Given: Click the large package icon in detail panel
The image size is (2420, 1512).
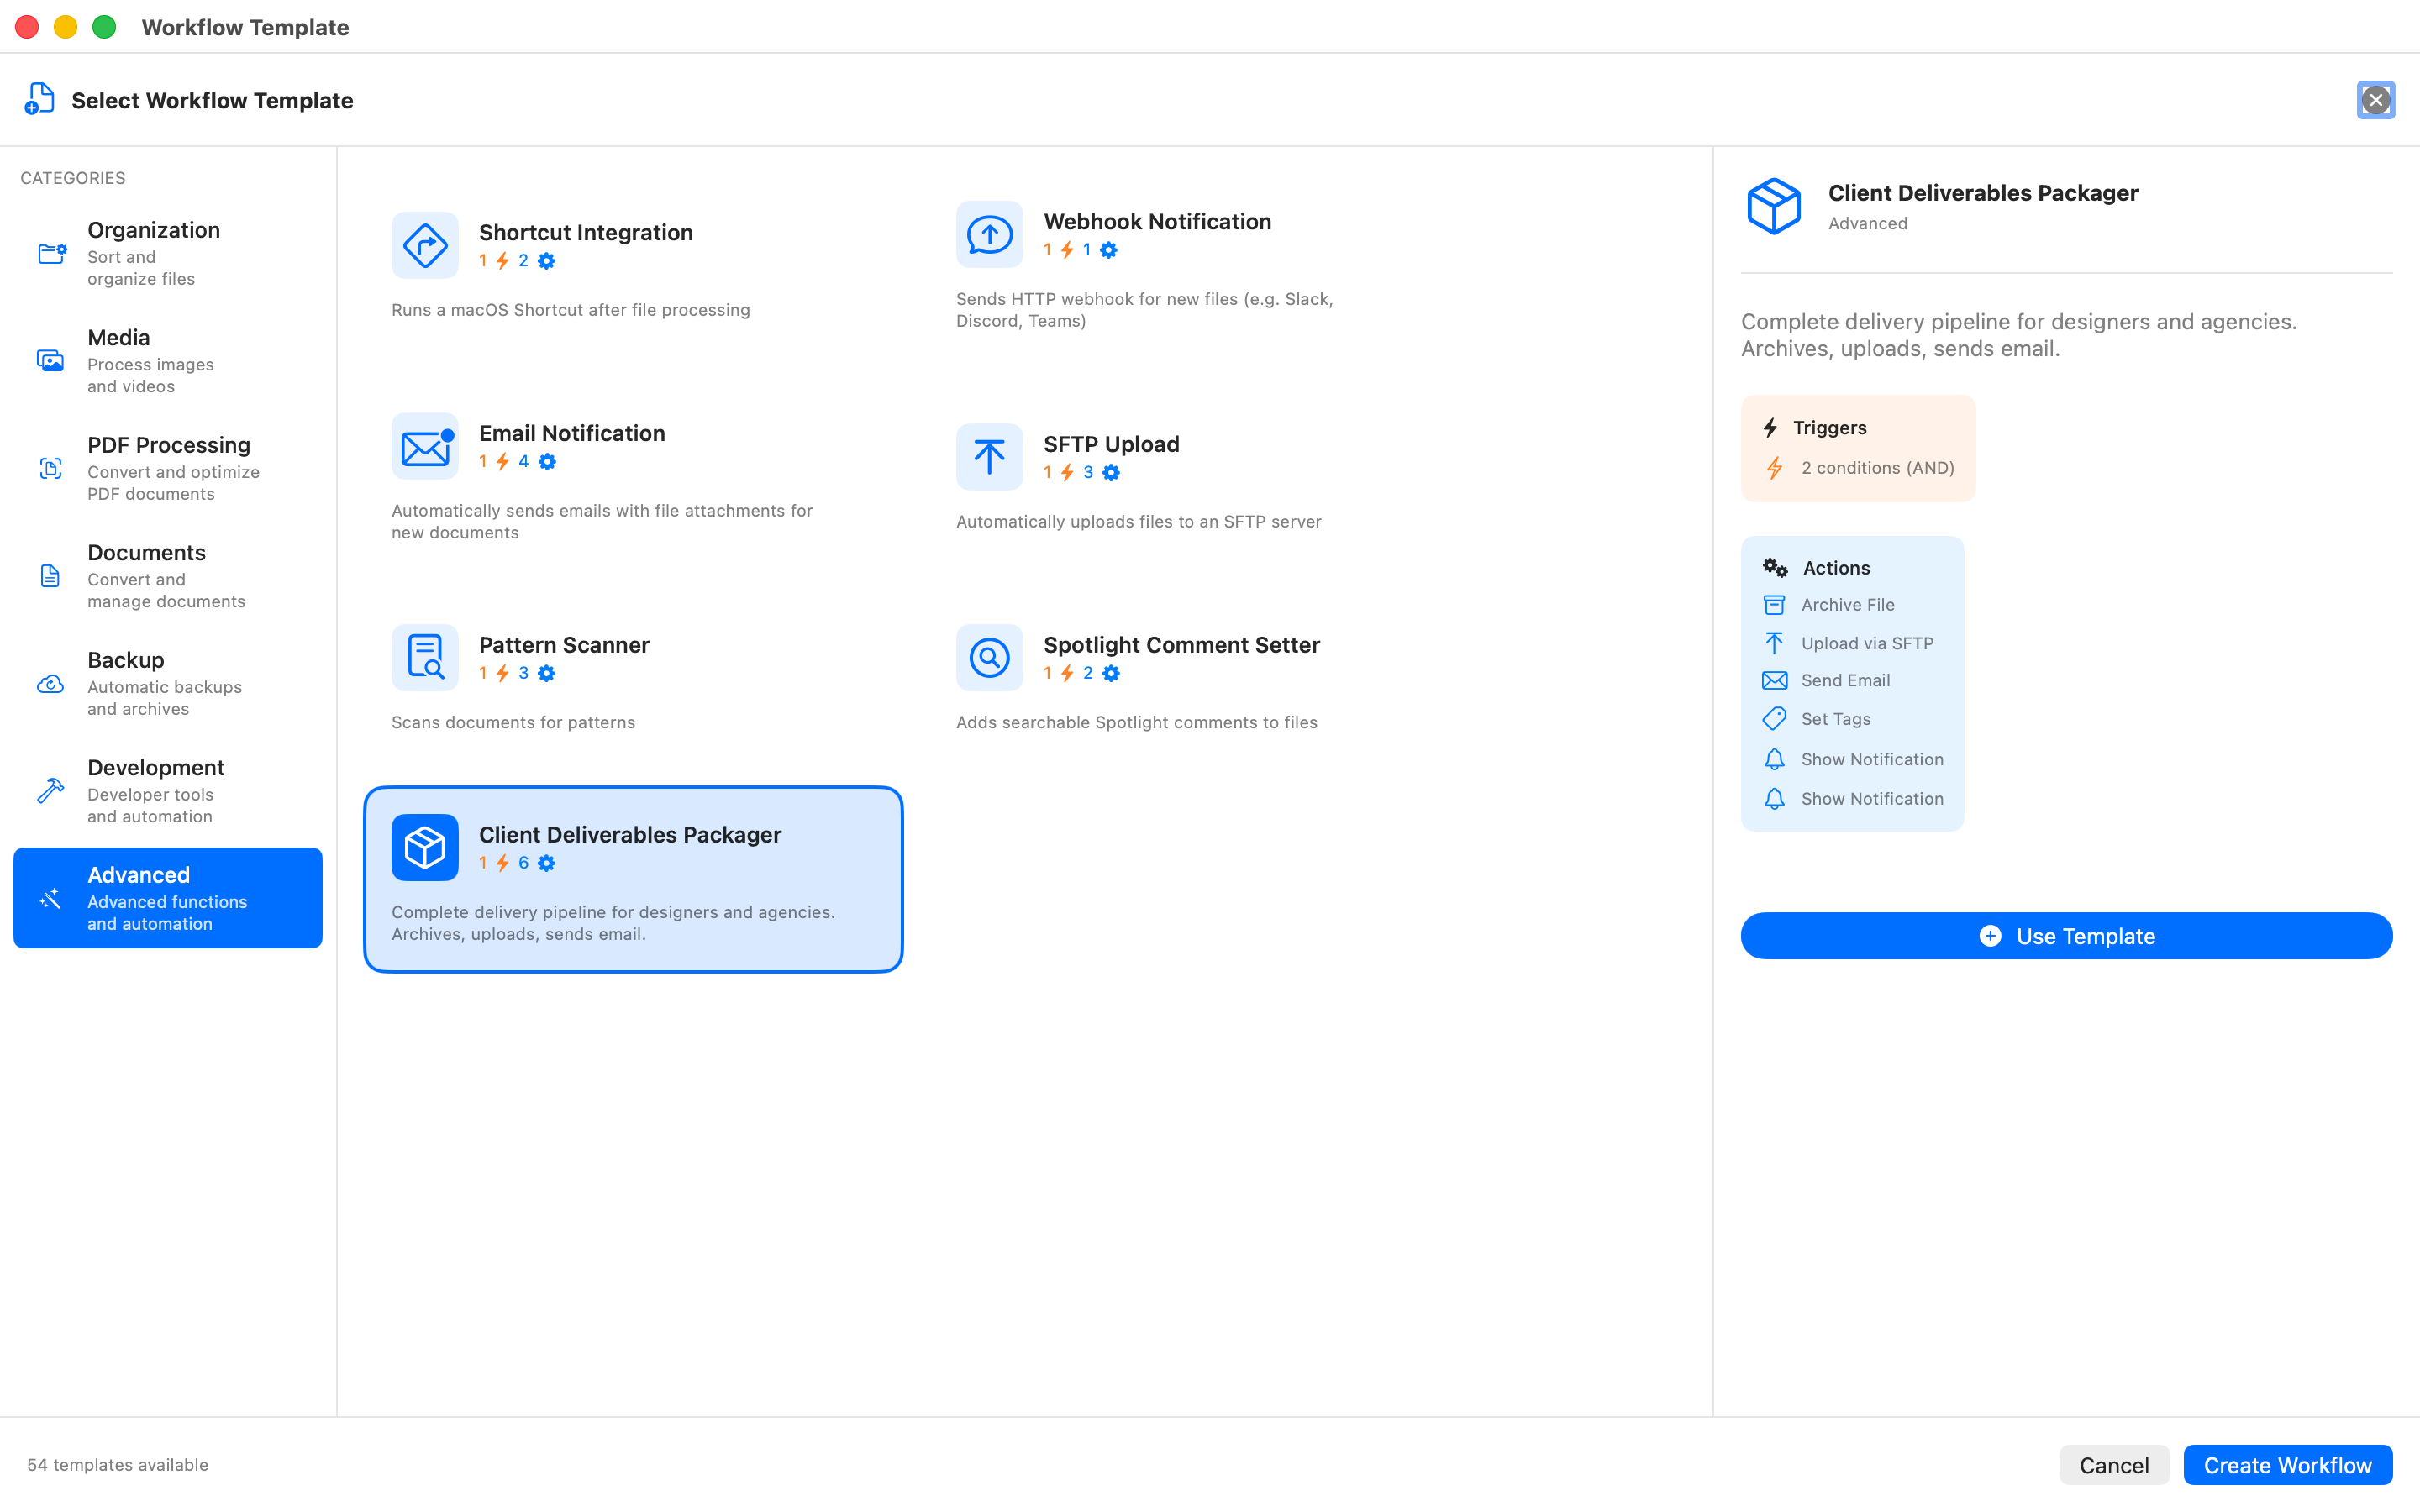Looking at the screenshot, I should [x=1774, y=206].
